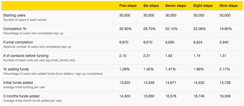Click the # of contacts before funding label

coord(26,56)
